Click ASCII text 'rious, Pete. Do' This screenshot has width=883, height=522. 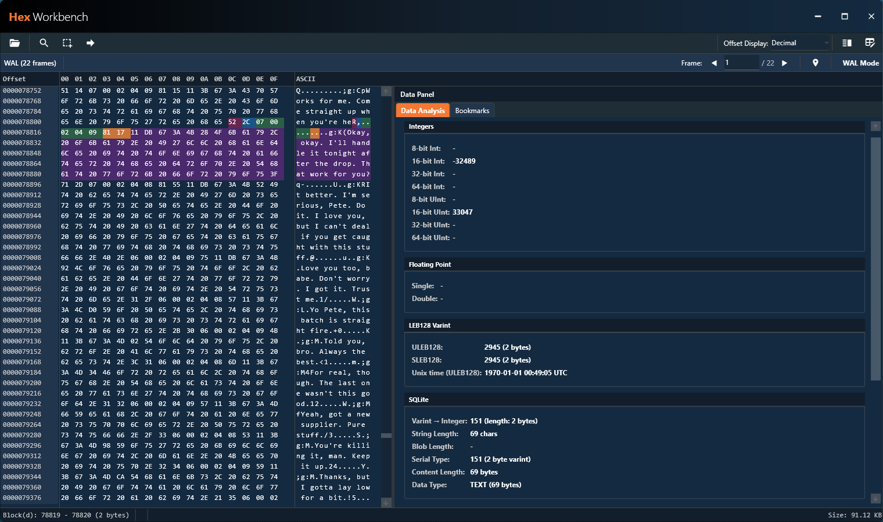[x=331, y=205]
